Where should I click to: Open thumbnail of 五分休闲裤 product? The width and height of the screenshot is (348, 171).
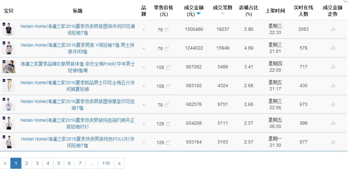[9, 85]
